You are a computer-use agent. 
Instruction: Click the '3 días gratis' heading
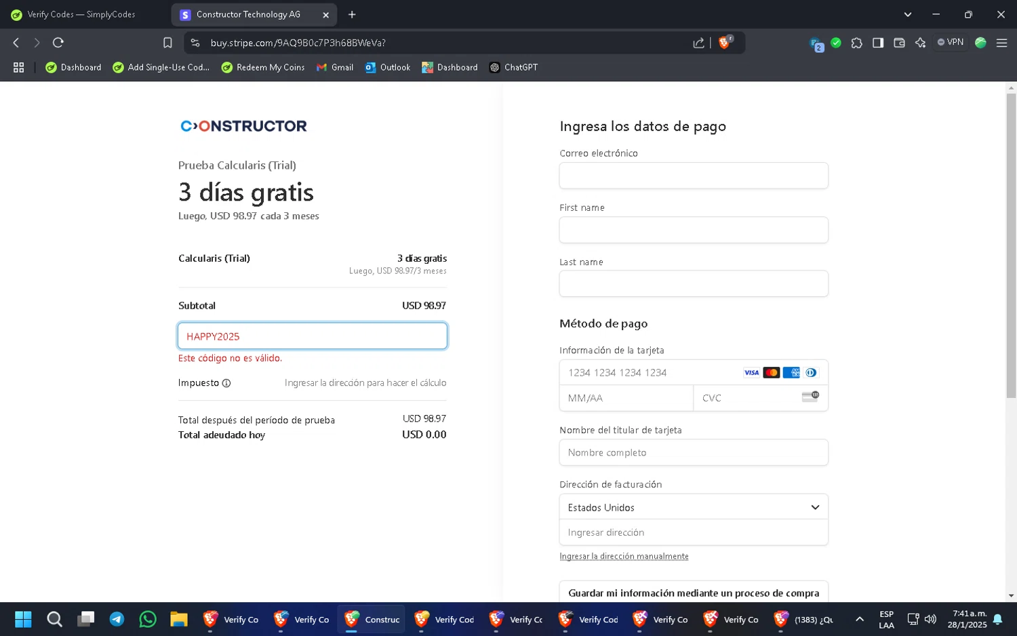[x=246, y=193]
